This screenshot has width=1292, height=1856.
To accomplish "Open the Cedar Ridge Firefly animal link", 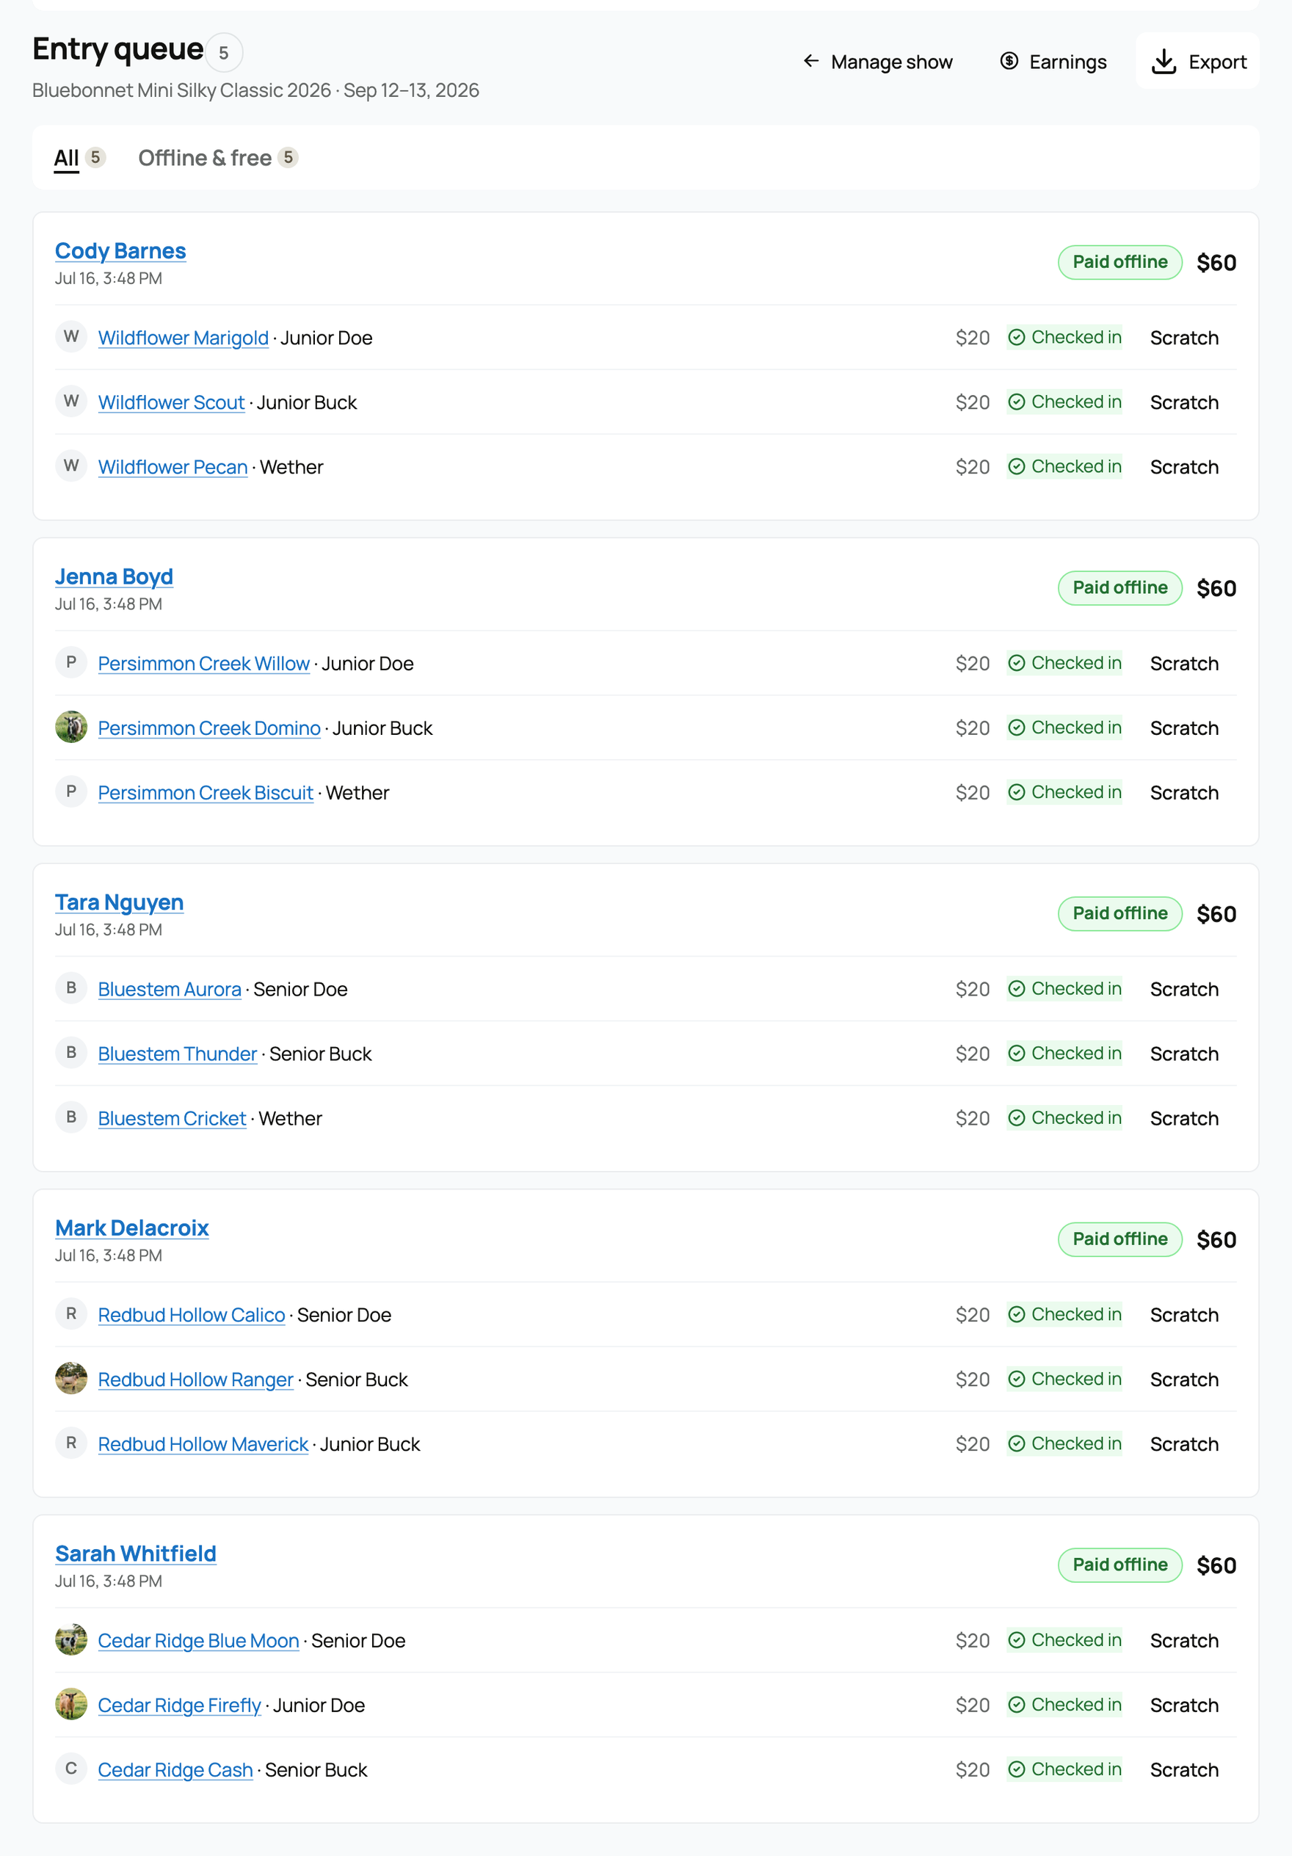I will [180, 1705].
